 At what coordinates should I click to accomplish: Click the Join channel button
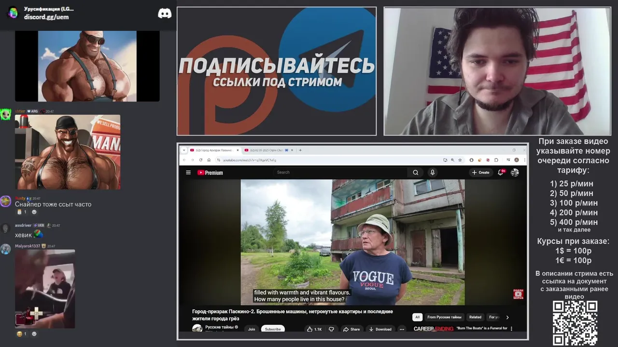coord(252,329)
